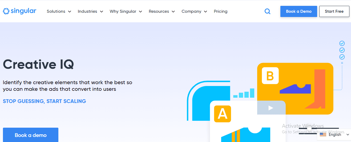Click STOP GUESSING, START SCALING text
Image resolution: width=351 pixels, height=142 pixels.
pyautogui.click(x=45, y=101)
